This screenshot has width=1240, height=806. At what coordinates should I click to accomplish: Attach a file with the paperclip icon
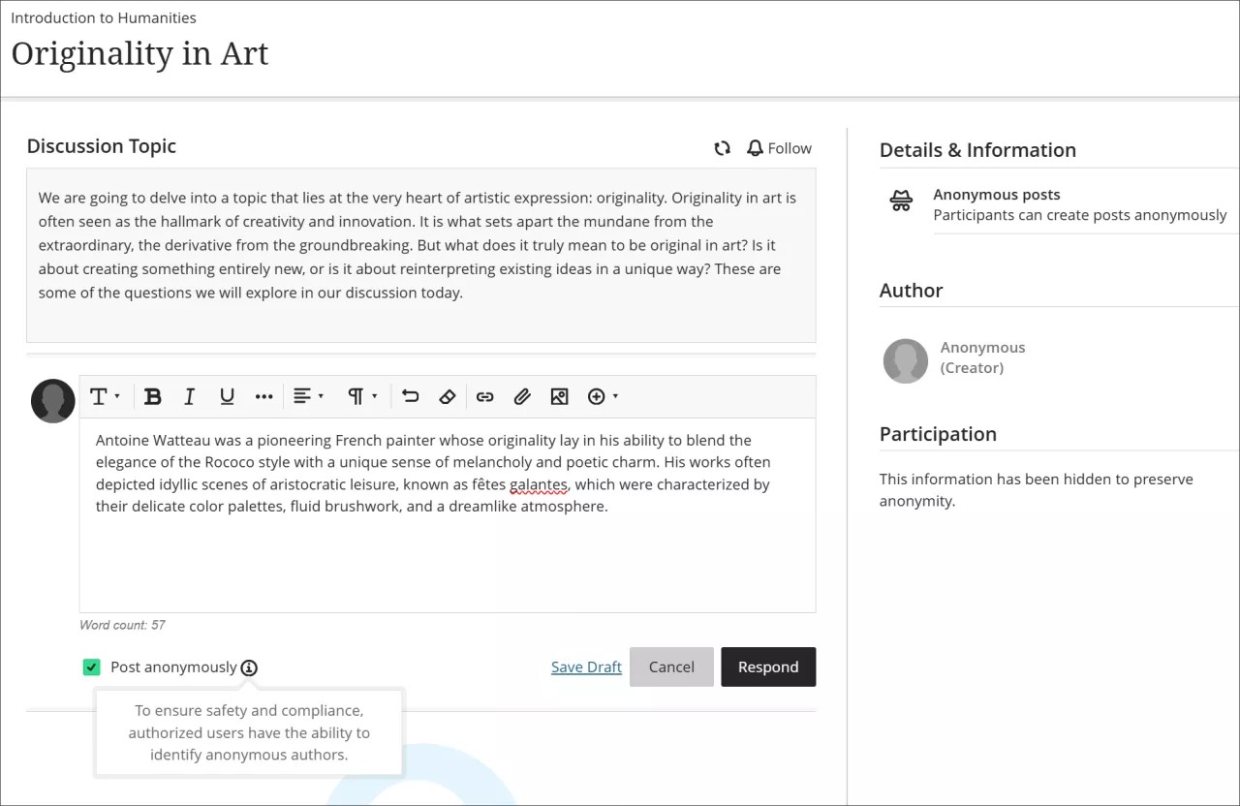(522, 396)
